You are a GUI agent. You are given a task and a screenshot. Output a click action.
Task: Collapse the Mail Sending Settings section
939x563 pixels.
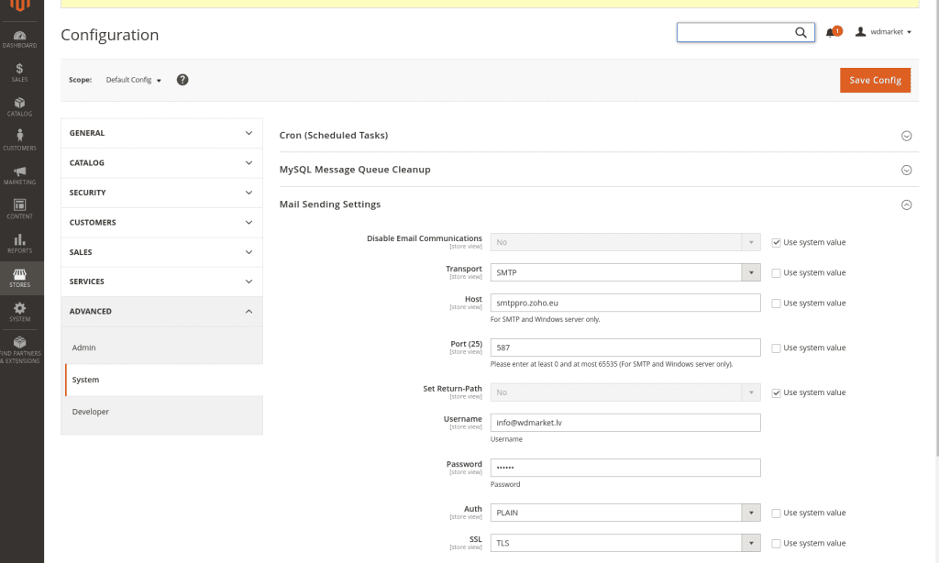906,204
